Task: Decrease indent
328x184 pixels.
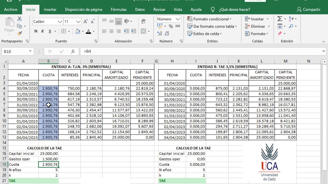Action: click(127, 31)
